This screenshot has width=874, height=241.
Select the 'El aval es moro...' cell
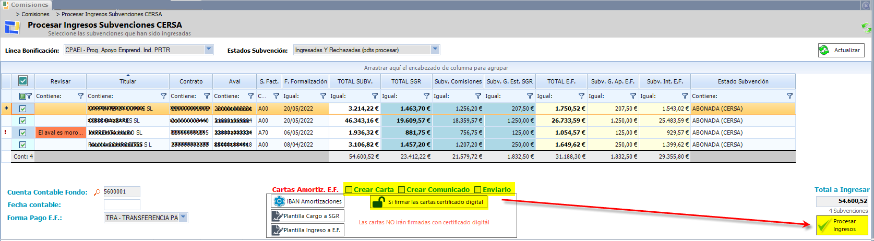tap(61, 132)
